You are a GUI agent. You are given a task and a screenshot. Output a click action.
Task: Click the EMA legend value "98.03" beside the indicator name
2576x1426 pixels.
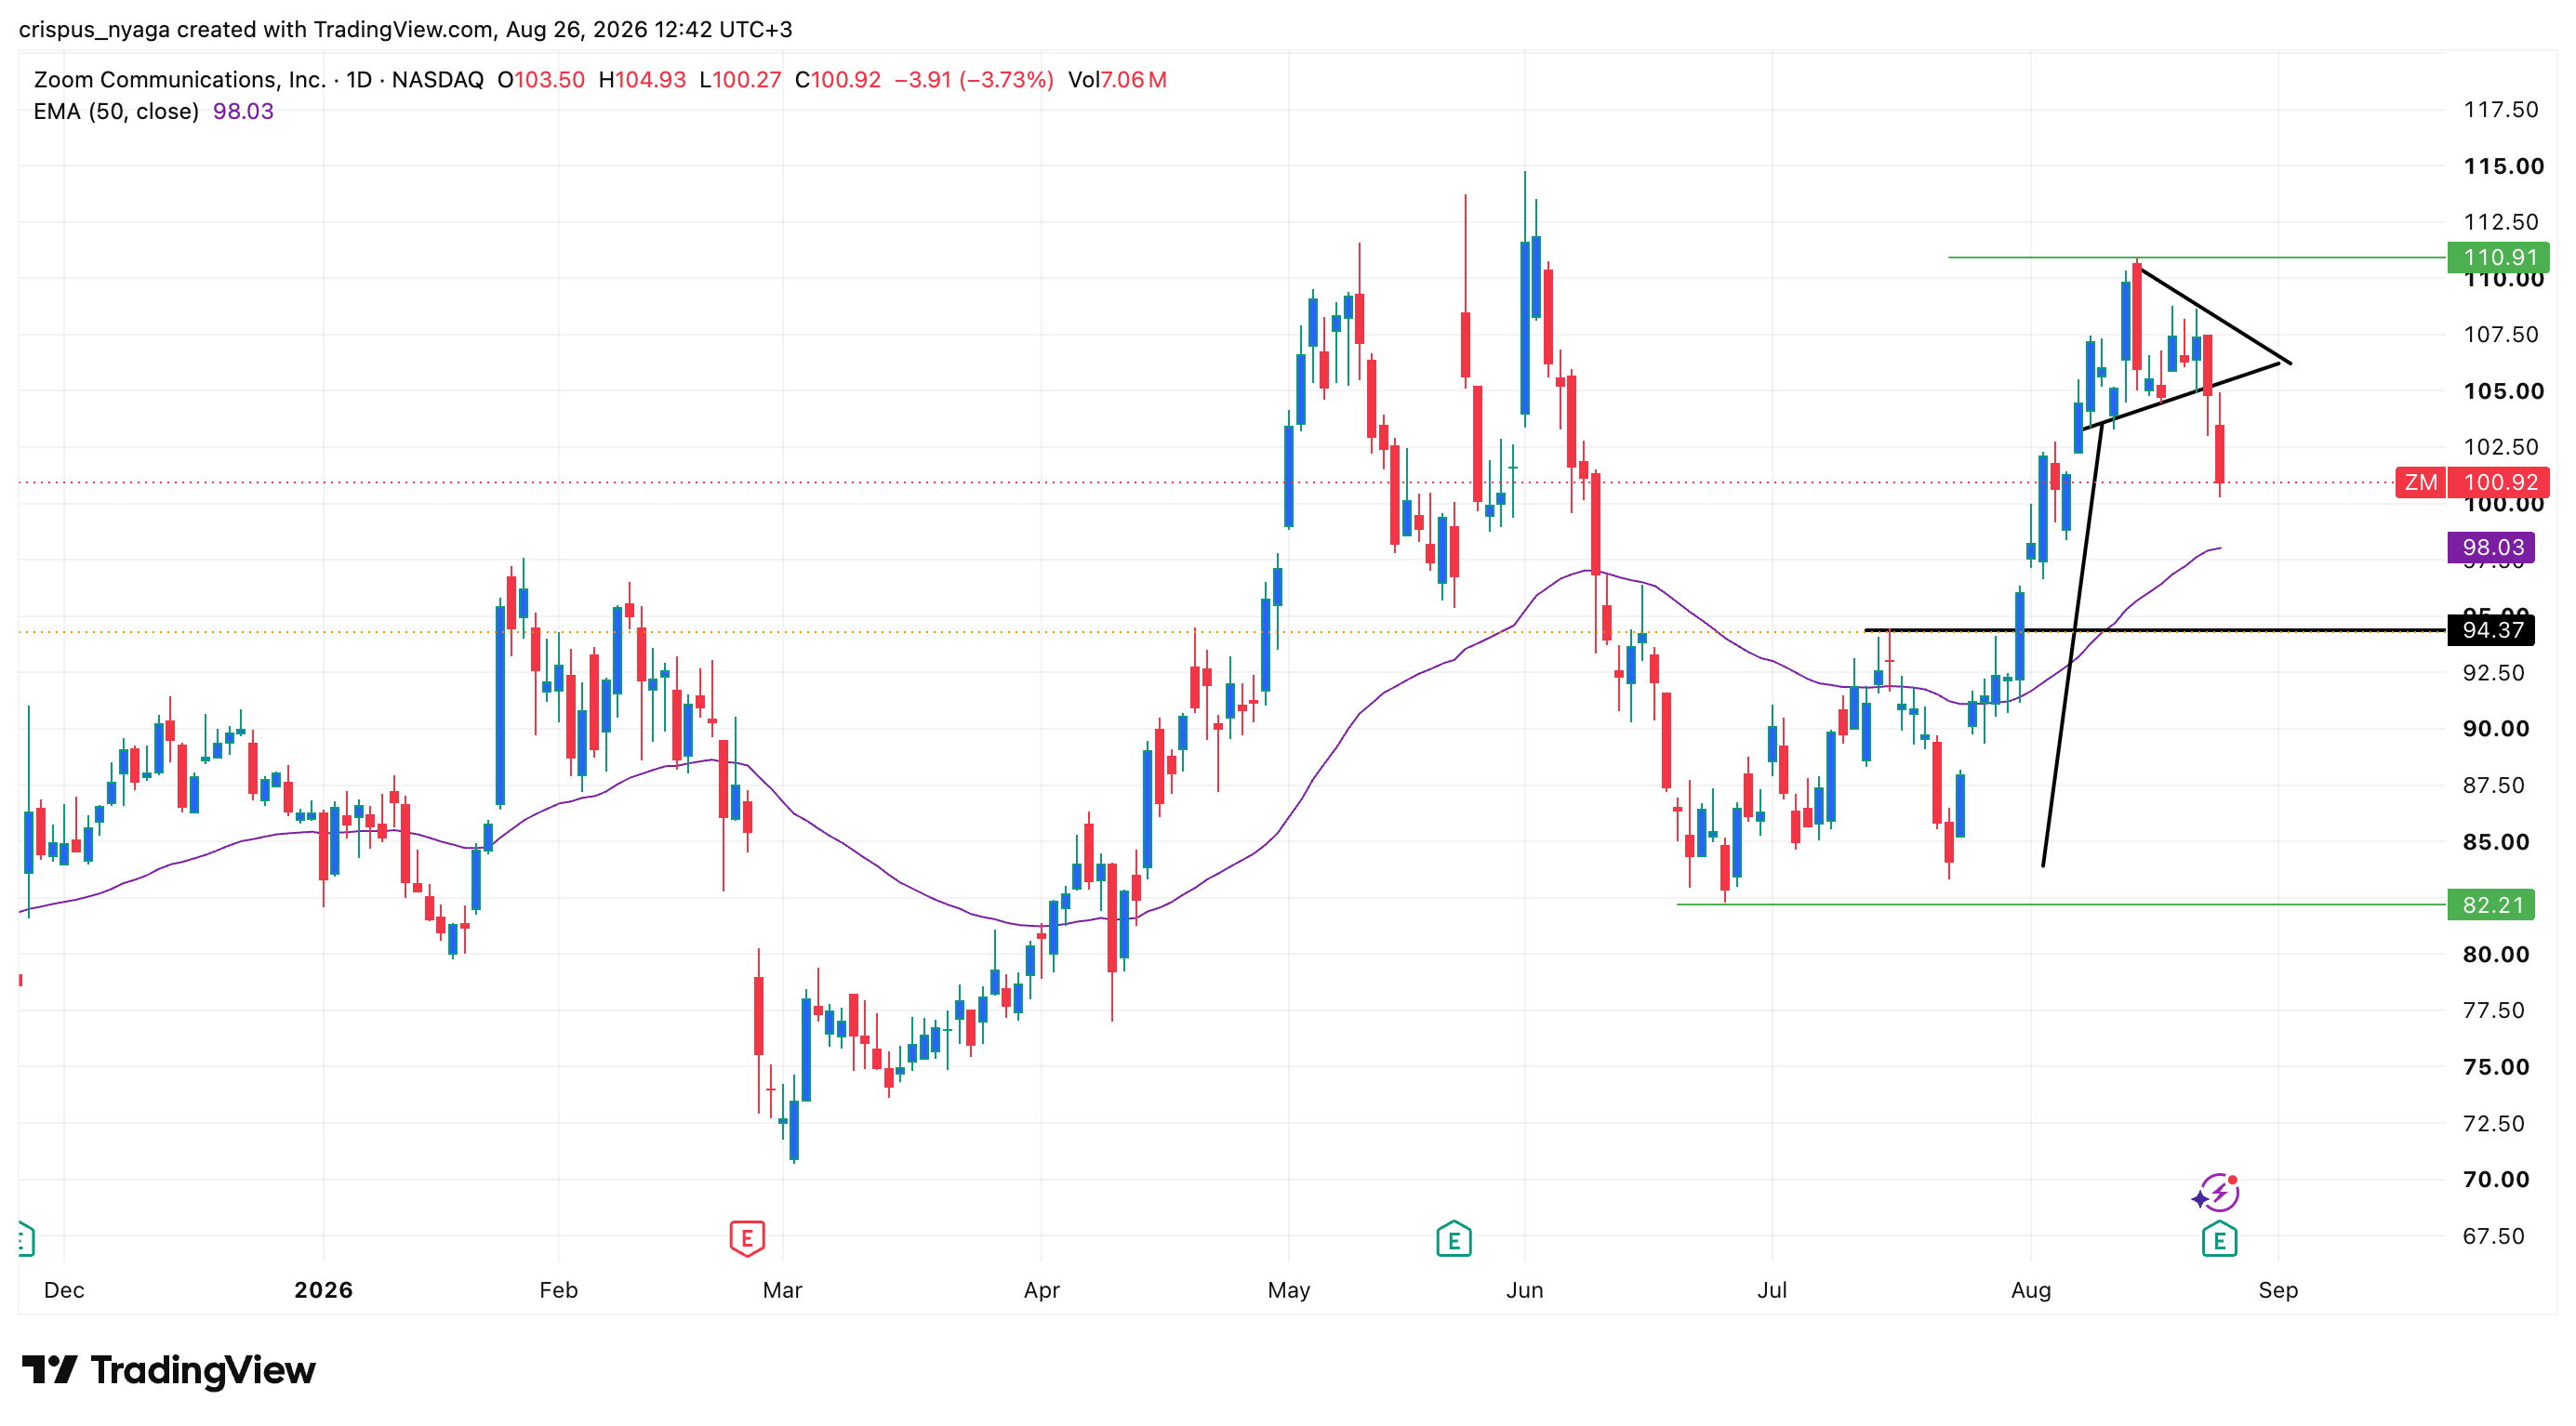(x=243, y=112)
